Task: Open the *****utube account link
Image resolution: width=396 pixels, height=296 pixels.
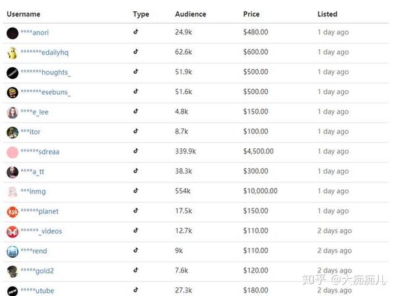Action: 37,291
